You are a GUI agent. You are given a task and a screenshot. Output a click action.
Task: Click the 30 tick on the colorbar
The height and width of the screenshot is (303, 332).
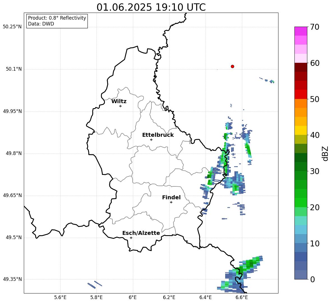(x=314, y=171)
